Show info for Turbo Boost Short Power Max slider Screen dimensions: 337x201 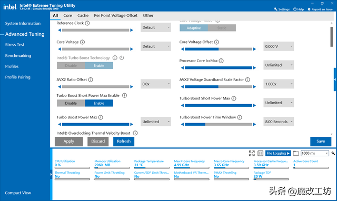pos(234,98)
